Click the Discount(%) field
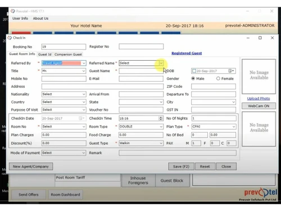 (64, 143)
